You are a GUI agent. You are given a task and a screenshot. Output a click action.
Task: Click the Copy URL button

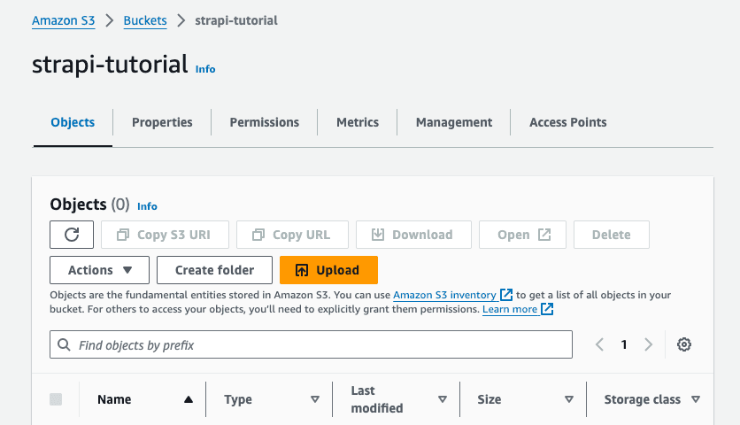293,235
